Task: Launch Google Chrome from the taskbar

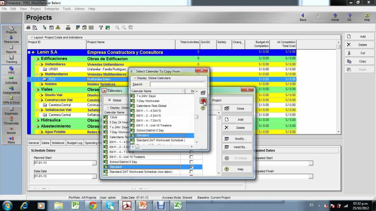Action: 93,206
